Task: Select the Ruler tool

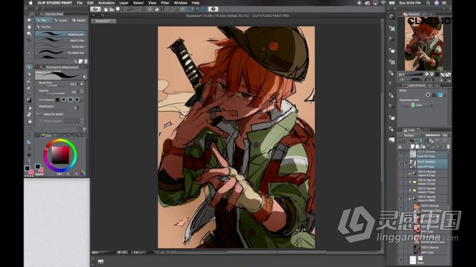Action: [29, 141]
